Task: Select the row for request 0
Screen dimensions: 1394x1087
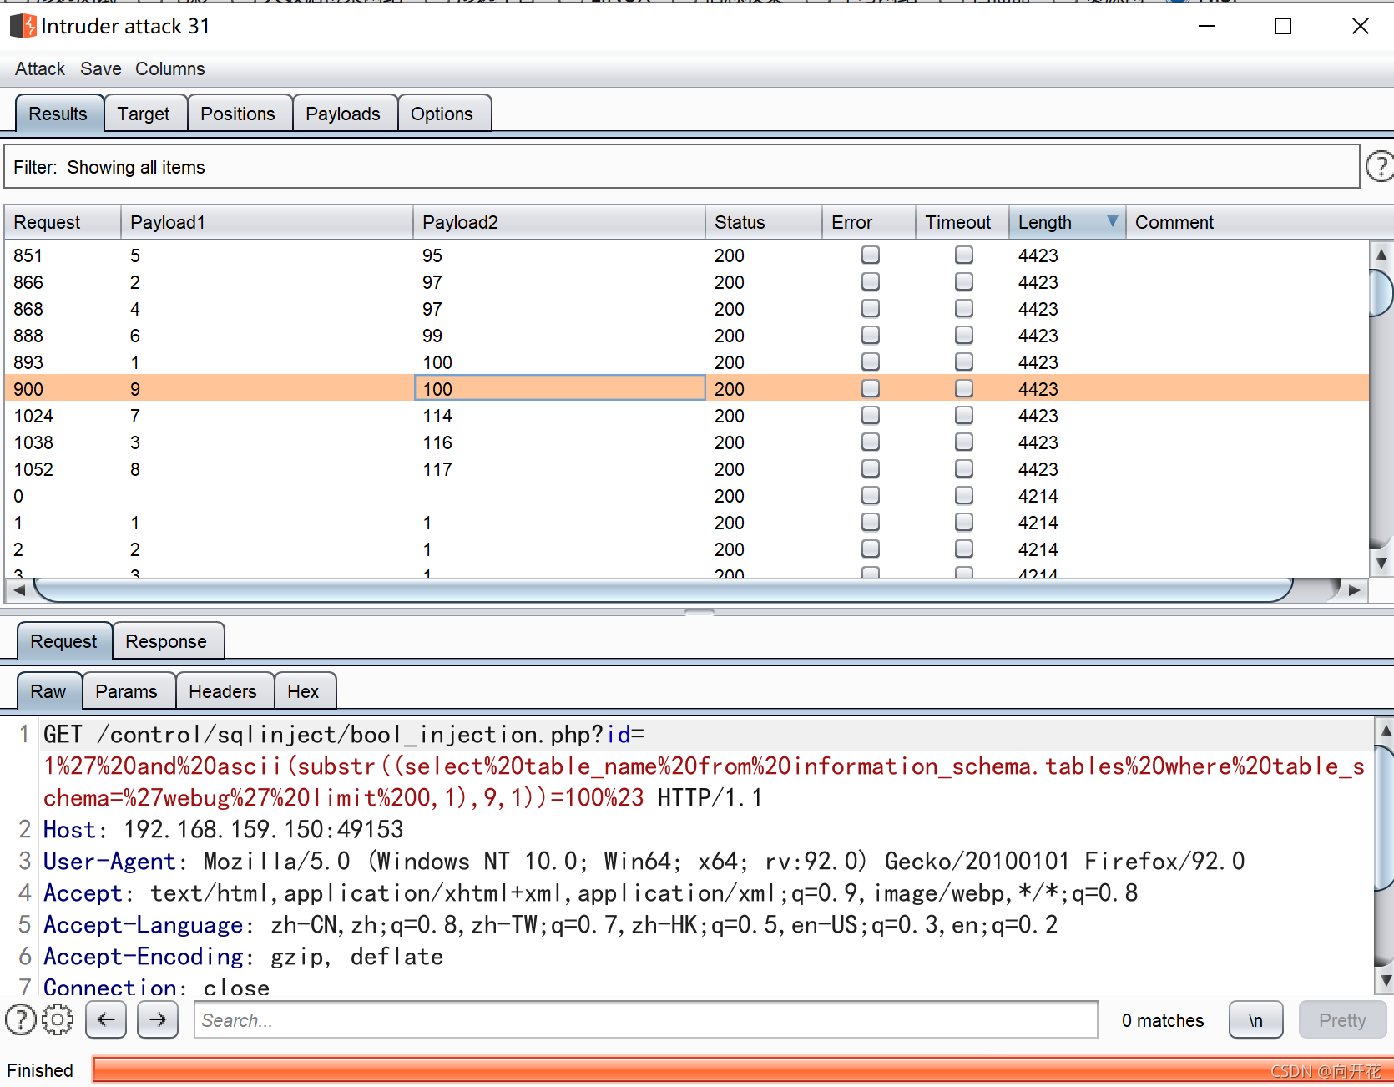Action: coord(686,495)
